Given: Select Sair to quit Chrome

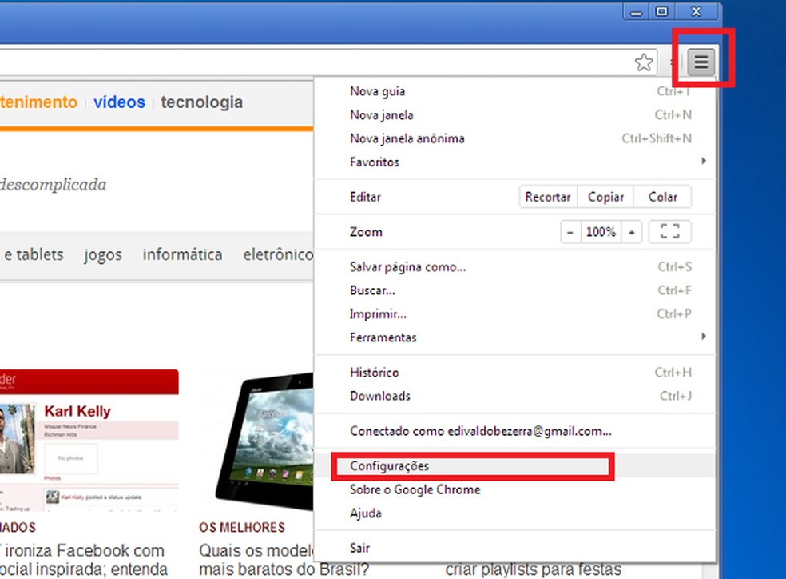Looking at the screenshot, I should [x=359, y=548].
